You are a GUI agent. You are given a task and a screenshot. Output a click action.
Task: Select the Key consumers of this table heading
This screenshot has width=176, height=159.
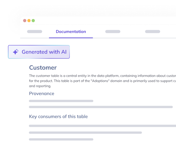58,117
